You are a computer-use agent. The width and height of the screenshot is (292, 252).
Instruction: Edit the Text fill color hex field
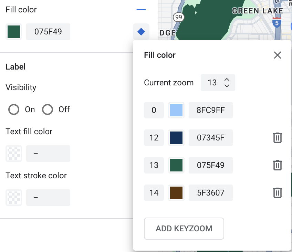[48, 154]
